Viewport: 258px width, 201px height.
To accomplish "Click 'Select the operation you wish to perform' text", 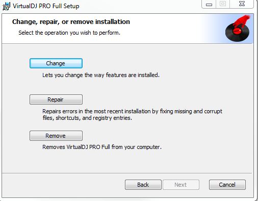I will (x=69, y=33).
